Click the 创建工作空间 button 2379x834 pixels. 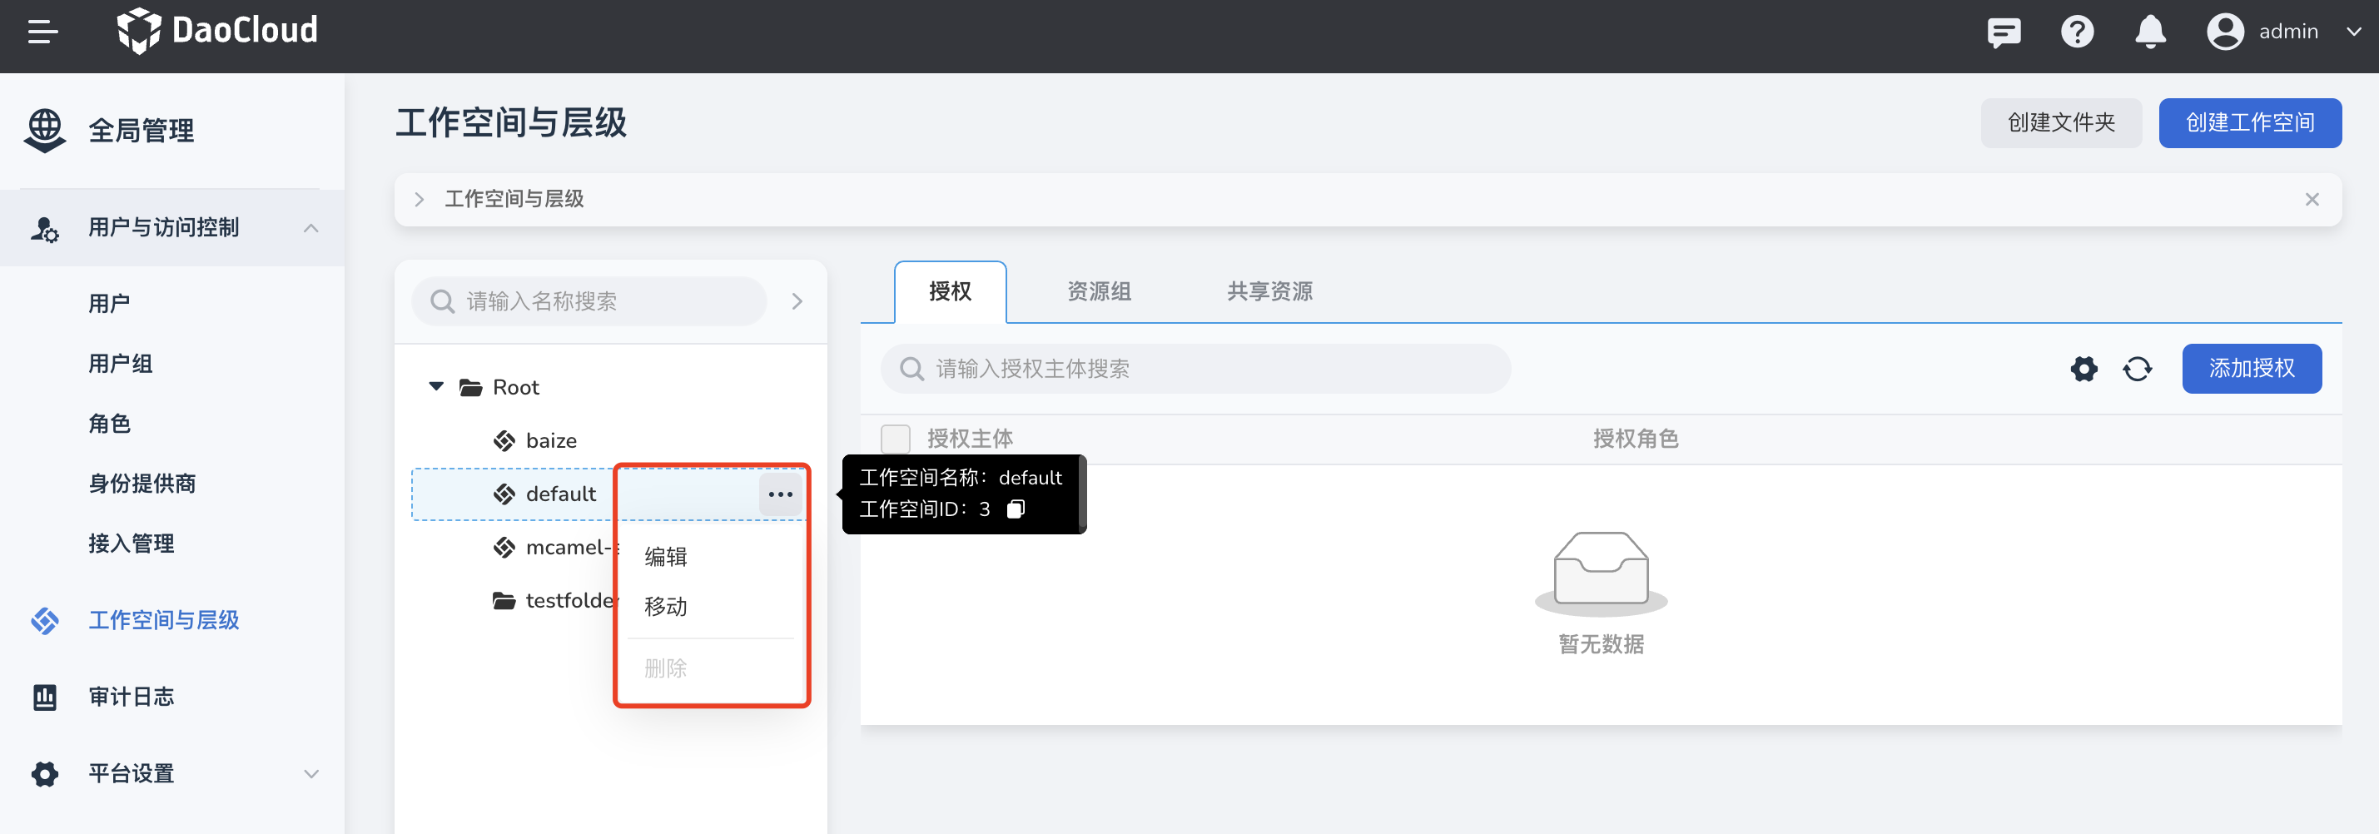click(x=2249, y=123)
